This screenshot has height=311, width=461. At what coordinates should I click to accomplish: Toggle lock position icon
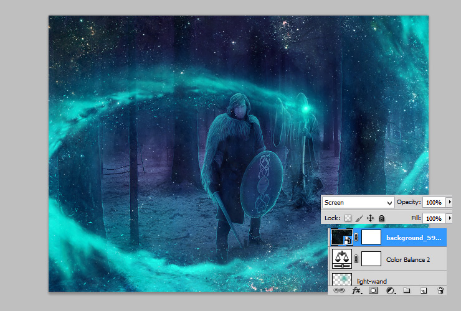370,218
